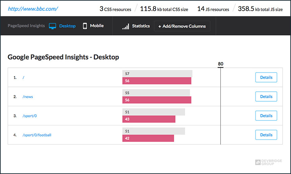The height and width of the screenshot is (174, 291).
Task: Switch to the Mobile tab
Action: click(x=97, y=26)
